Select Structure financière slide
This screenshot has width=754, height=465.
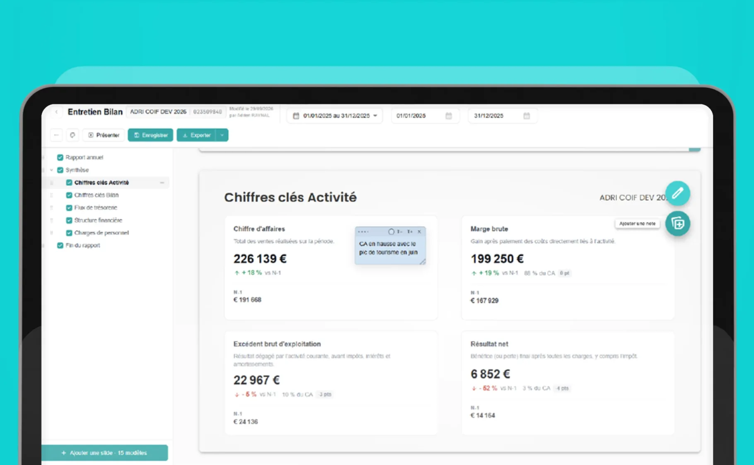coord(98,220)
